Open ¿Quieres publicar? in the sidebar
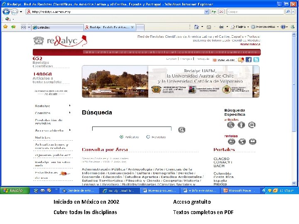Viewport: 299px width, 224px height. (53, 155)
